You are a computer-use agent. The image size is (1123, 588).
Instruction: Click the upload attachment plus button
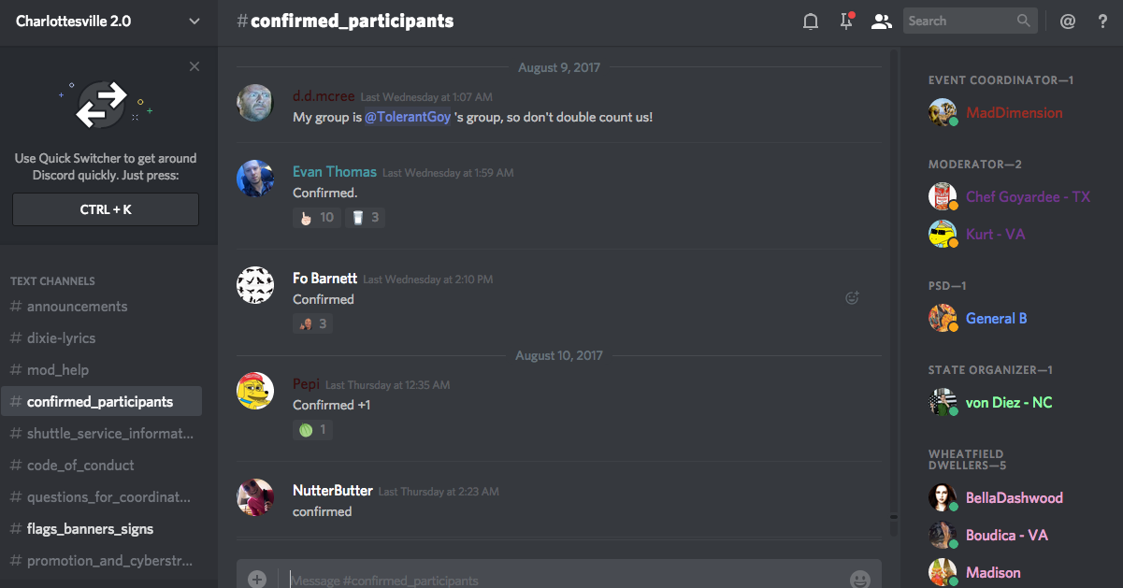(257, 579)
